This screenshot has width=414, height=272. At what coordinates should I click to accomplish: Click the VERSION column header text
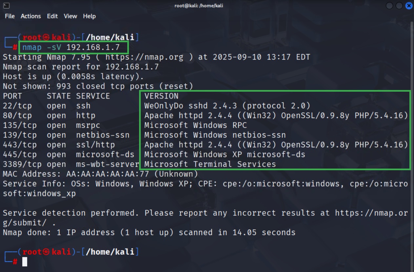click(x=161, y=96)
